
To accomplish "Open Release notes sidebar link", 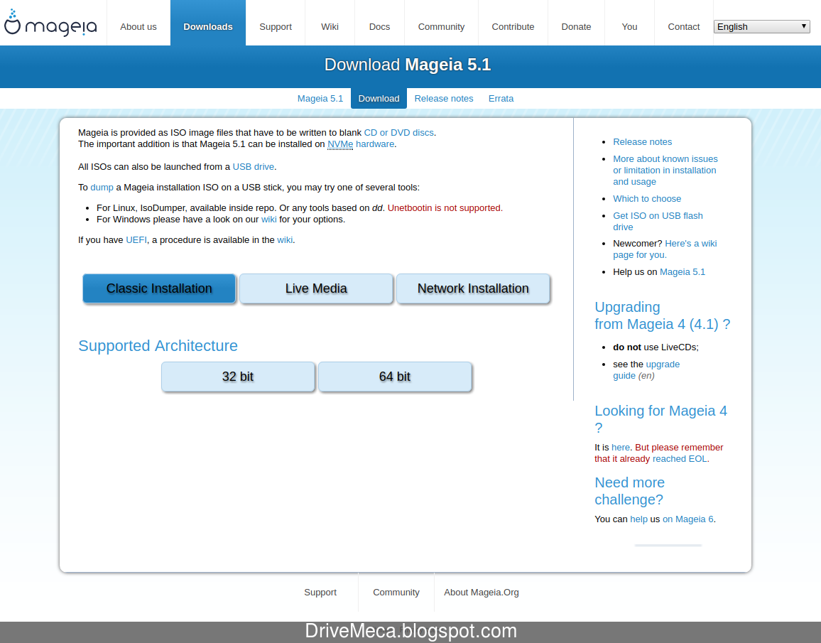I will point(643,142).
